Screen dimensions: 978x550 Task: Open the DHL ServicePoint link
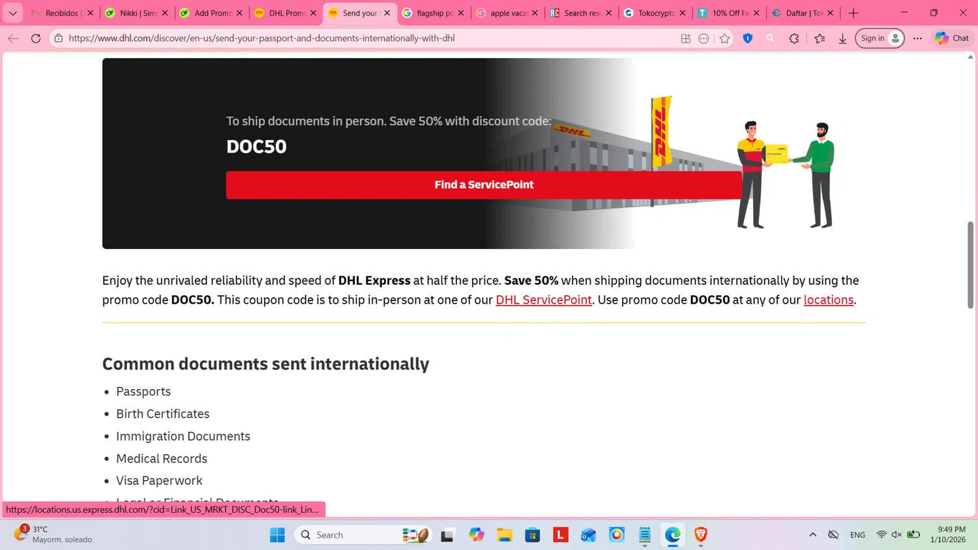coord(544,300)
